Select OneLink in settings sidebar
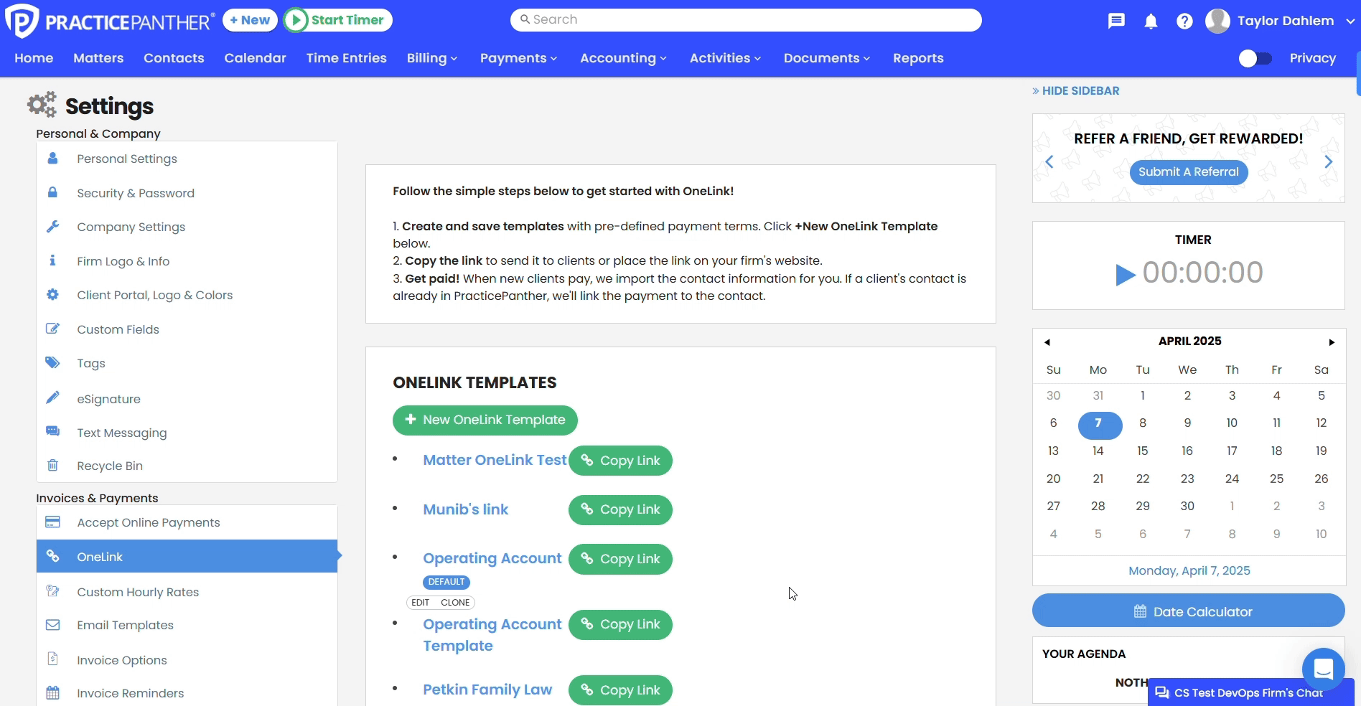Screen dimensions: 1361x706 [x=187, y=556]
